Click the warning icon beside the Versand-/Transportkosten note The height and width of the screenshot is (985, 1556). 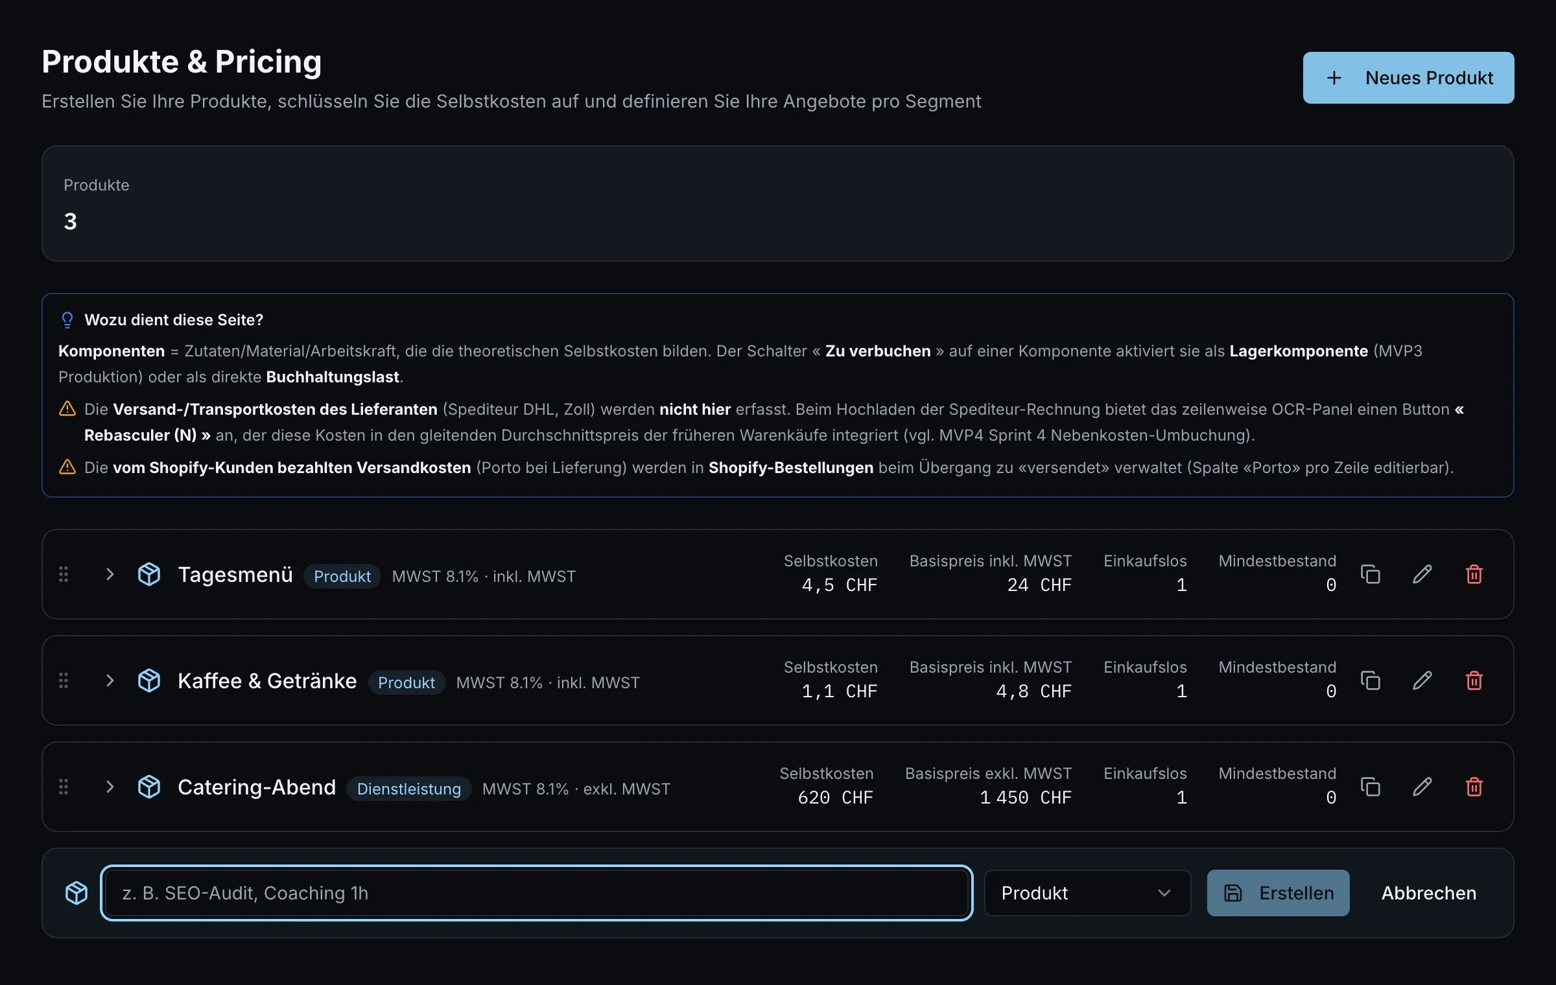[x=67, y=409]
